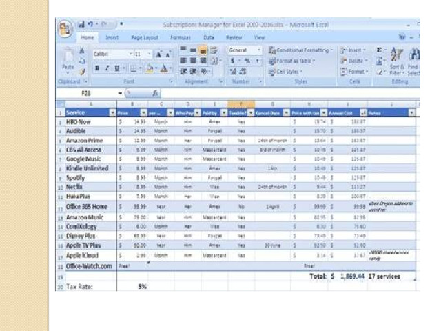Open the Office Button menu
Image resolution: width=441 pixels, height=331 pixels.
(65, 29)
